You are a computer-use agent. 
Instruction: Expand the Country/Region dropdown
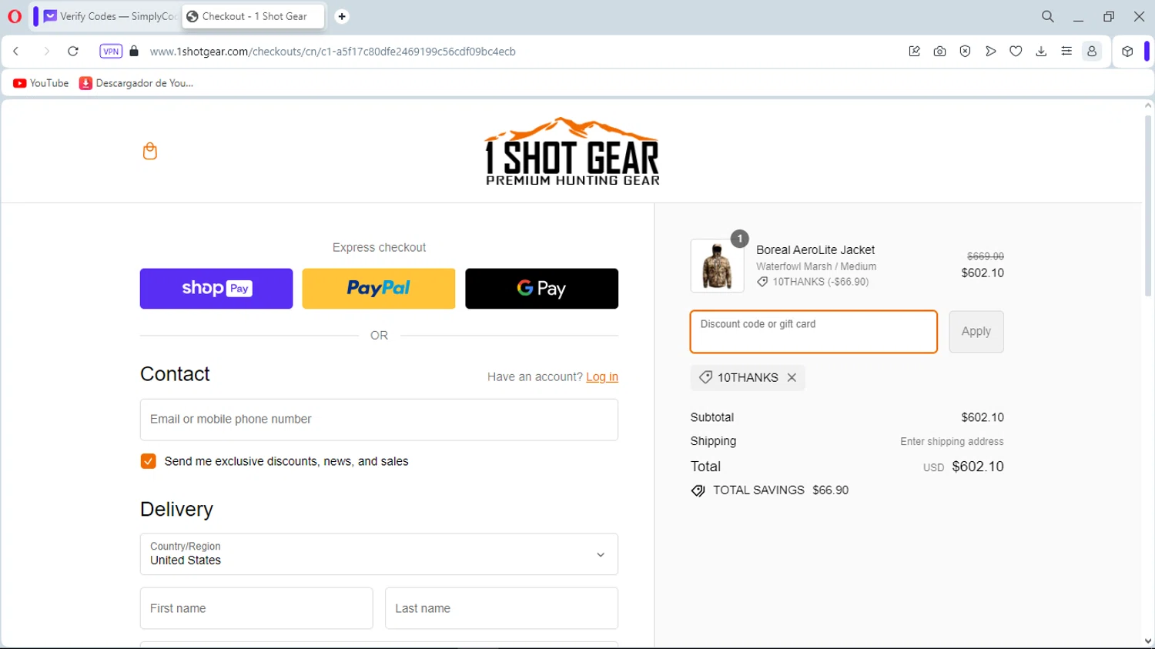[379, 554]
